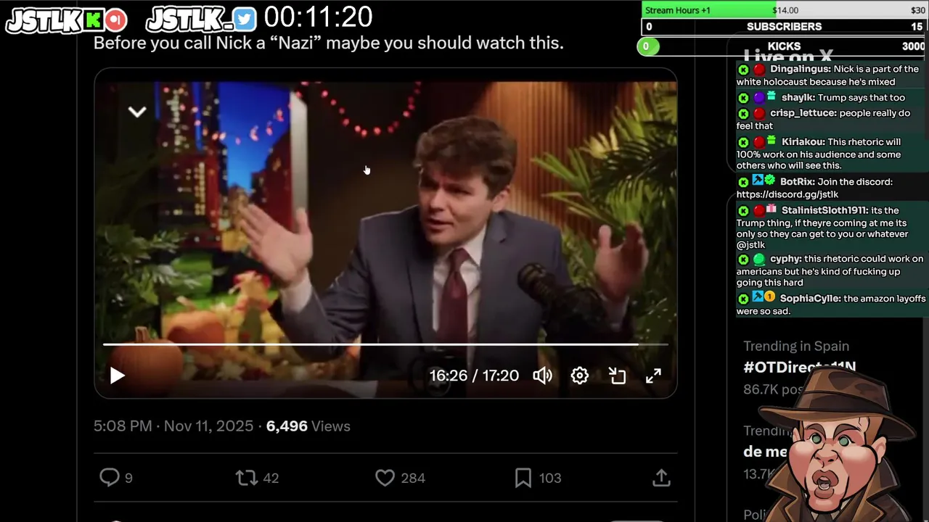Bookmark the post showing 103

pos(523,478)
